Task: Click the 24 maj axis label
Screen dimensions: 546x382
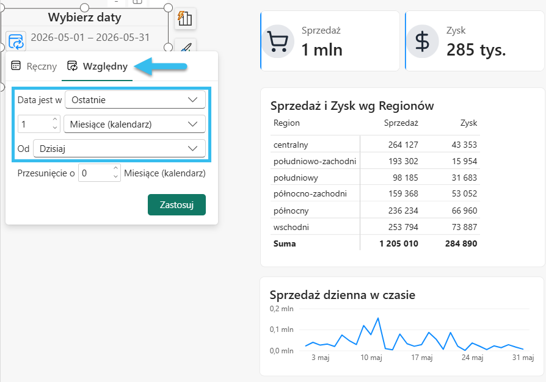Action: 472,358
